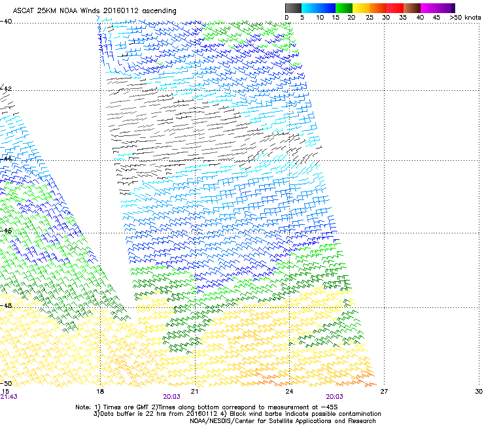The width and height of the screenshot is (484, 425).
Task: Click the longitude axis label '18'
Action: click(100, 392)
